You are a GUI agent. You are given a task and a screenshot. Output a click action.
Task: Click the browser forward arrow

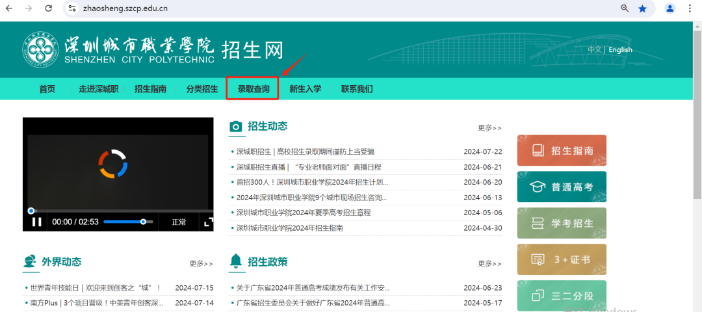29,8
